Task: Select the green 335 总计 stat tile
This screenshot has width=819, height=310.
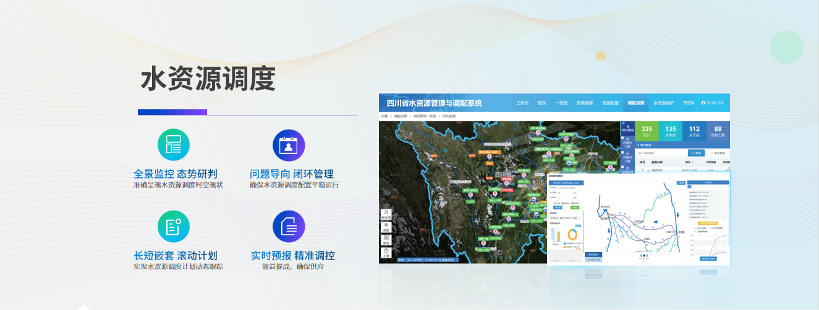Action: [647, 132]
